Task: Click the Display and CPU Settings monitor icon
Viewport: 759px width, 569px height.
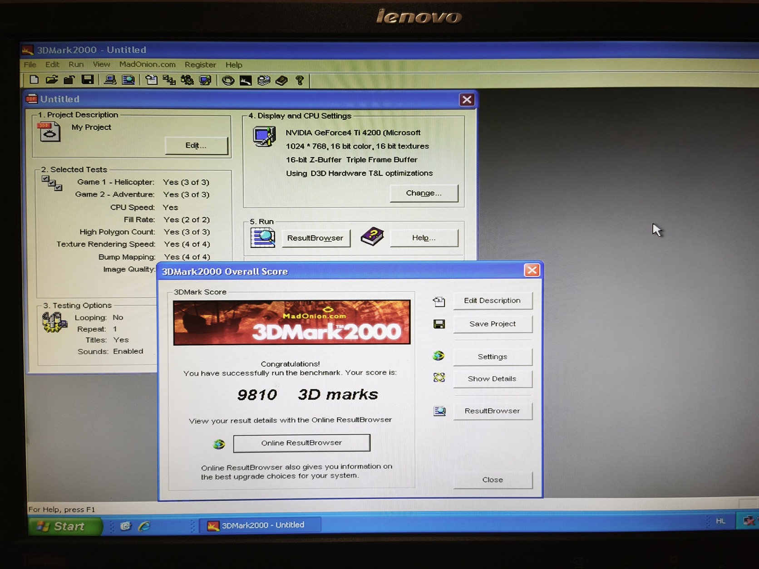Action: [264, 136]
